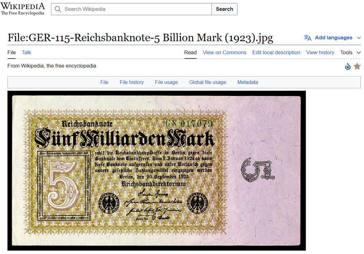The width and height of the screenshot is (364, 254).
Task: Open the 5 Billion Mark banknote image
Action: click(x=157, y=171)
